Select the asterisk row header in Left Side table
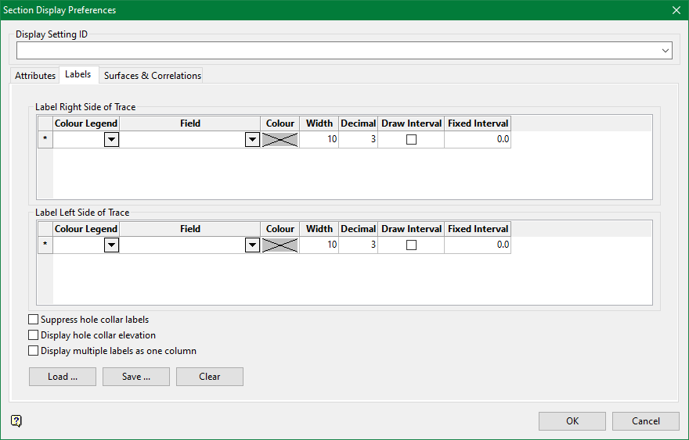This screenshot has width=689, height=440. tap(45, 245)
